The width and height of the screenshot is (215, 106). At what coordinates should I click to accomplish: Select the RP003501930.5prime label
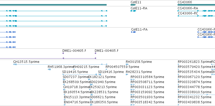point(147,97)
